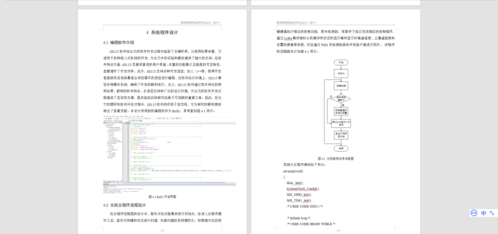
Task: Click the section heading '4.1 编程软件介绍'
Action: 119,42
